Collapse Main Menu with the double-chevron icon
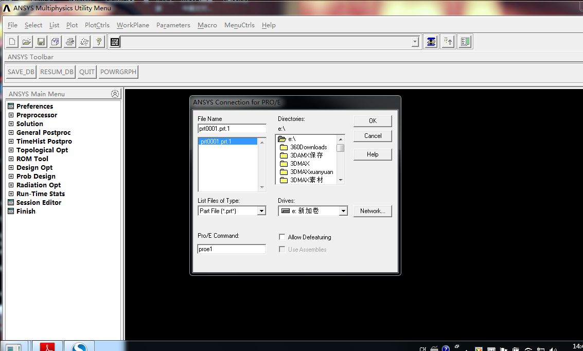Image resolution: width=583 pixels, height=351 pixels. 115,94
